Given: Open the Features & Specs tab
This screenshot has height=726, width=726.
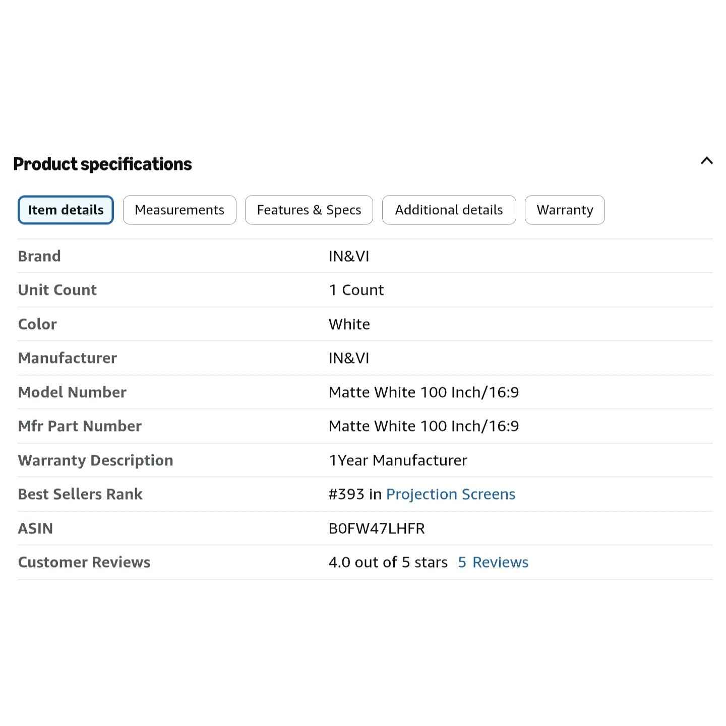Looking at the screenshot, I should pos(309,210).
